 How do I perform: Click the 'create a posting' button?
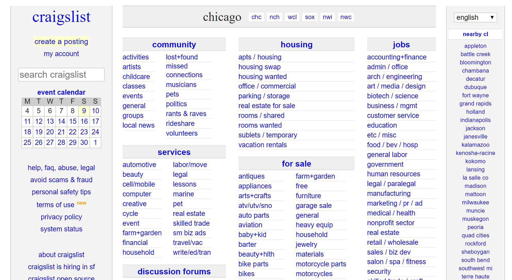pos(61,42)
